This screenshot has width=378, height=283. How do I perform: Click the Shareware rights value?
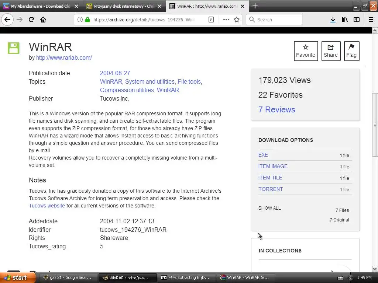click(x=114, y=238)
